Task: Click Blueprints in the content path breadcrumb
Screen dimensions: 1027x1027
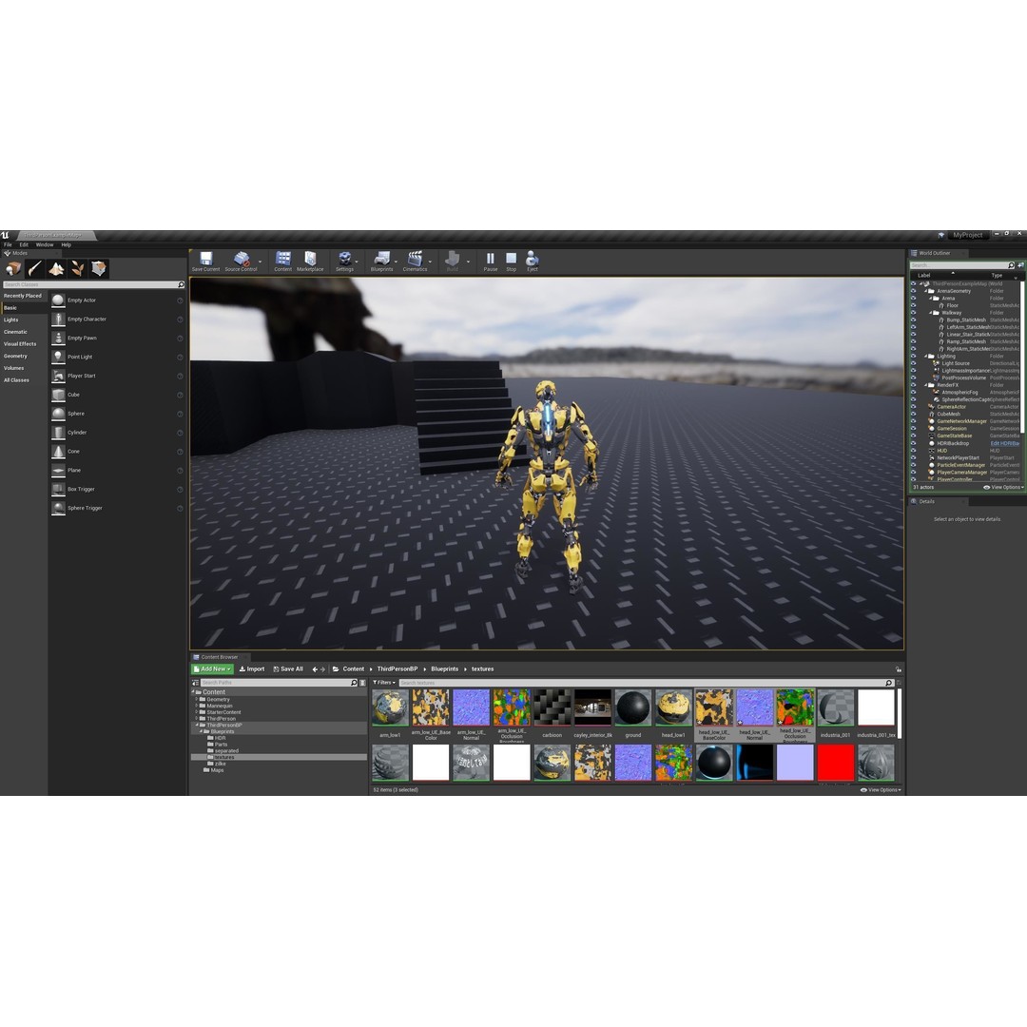Action: tap(445, 669)
